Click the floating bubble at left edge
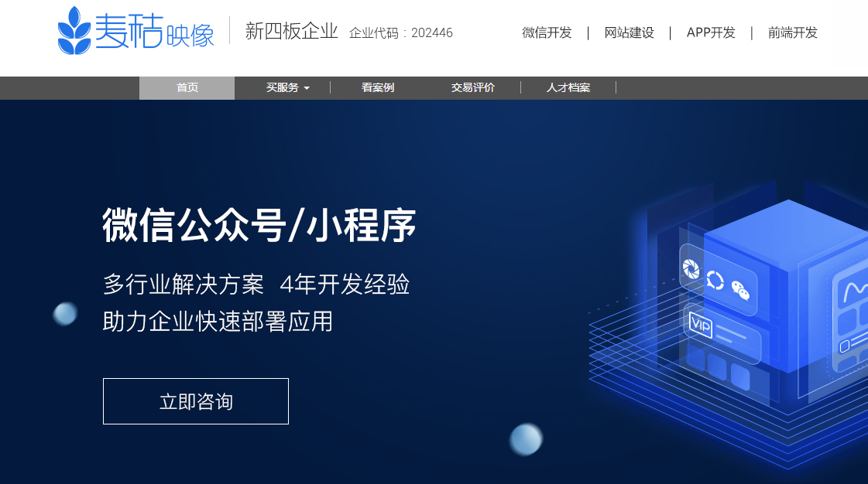The height and width of the screenshot is (484, 868). 65,313
